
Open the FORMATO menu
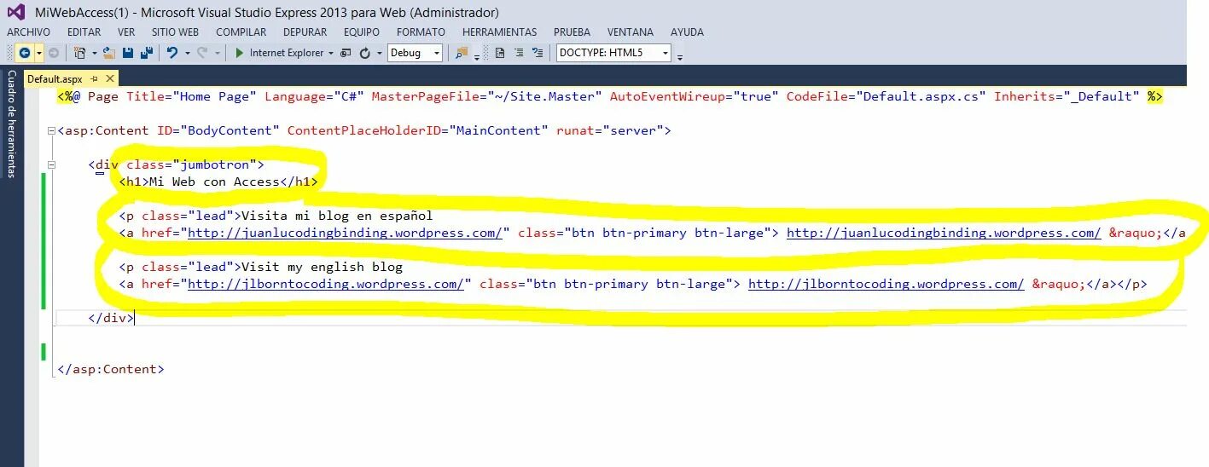point(421,32)
